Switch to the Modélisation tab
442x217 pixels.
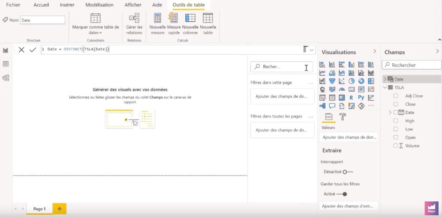(100, 5)
